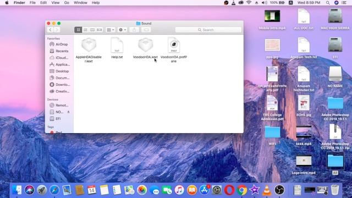Open the item arrangement dropdown in toolbar
Image resolution: width=352 pixels, height=198 pixels.
pyautogui.click(x=110, y=30)
